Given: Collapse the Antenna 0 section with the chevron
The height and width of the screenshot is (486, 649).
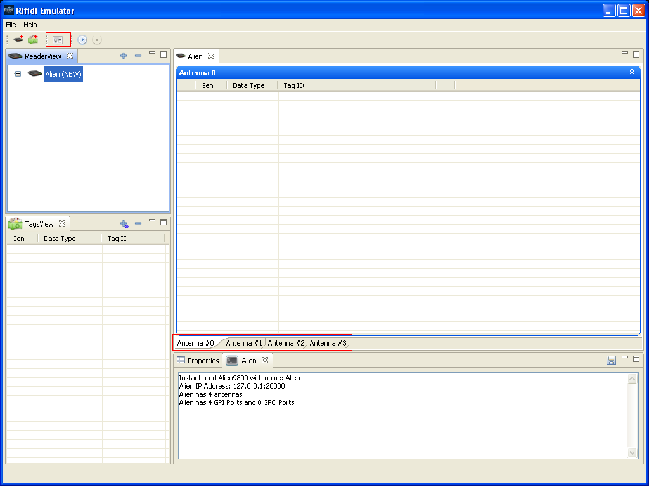Looking at the screenshot, I should 632,72.
